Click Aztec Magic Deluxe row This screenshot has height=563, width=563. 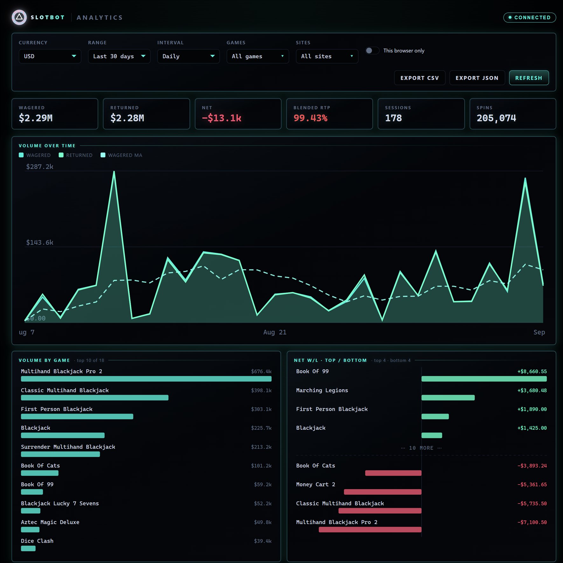pyautogui.click(x=146, y=526)
